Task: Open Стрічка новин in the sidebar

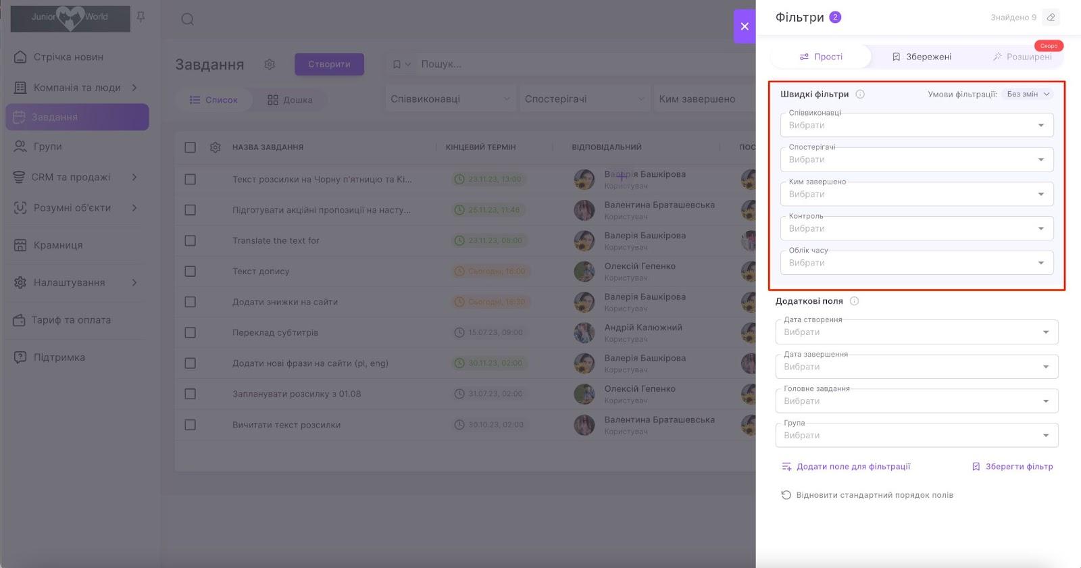Action: 68,57
